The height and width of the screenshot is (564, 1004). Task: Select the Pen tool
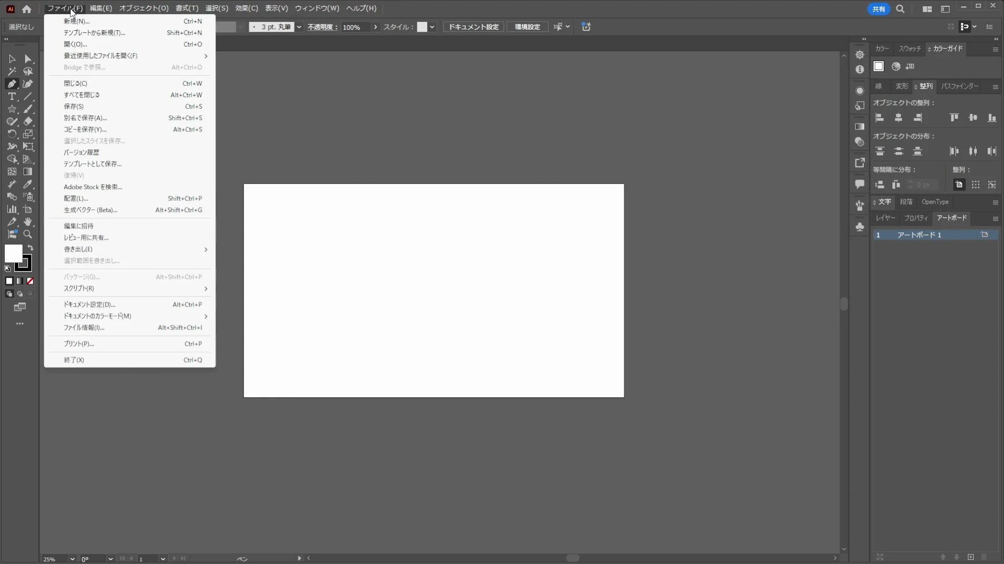click(12, 84)
